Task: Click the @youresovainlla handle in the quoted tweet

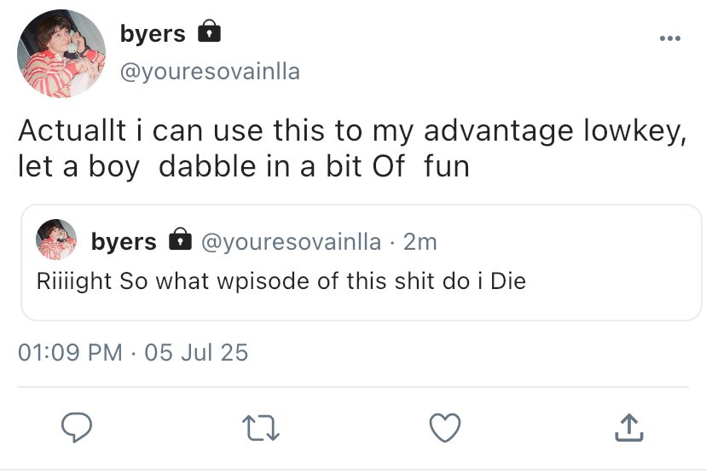Action: [x=290, y=242]
